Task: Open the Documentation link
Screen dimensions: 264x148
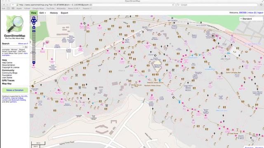Action: (8, 65)
